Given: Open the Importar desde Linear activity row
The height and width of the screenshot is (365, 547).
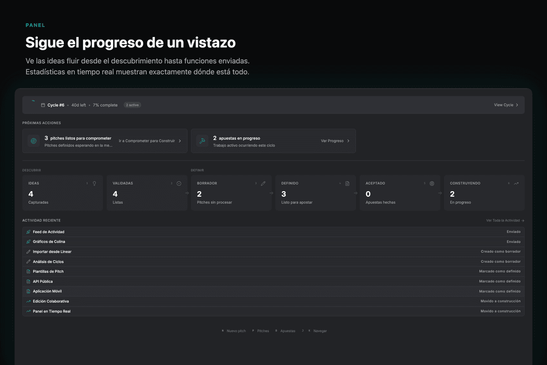Looking at the screenshot, I should 52,251.
